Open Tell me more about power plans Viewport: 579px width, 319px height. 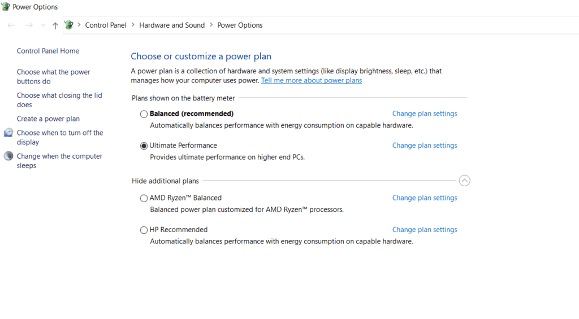click(x=312, y=80)
